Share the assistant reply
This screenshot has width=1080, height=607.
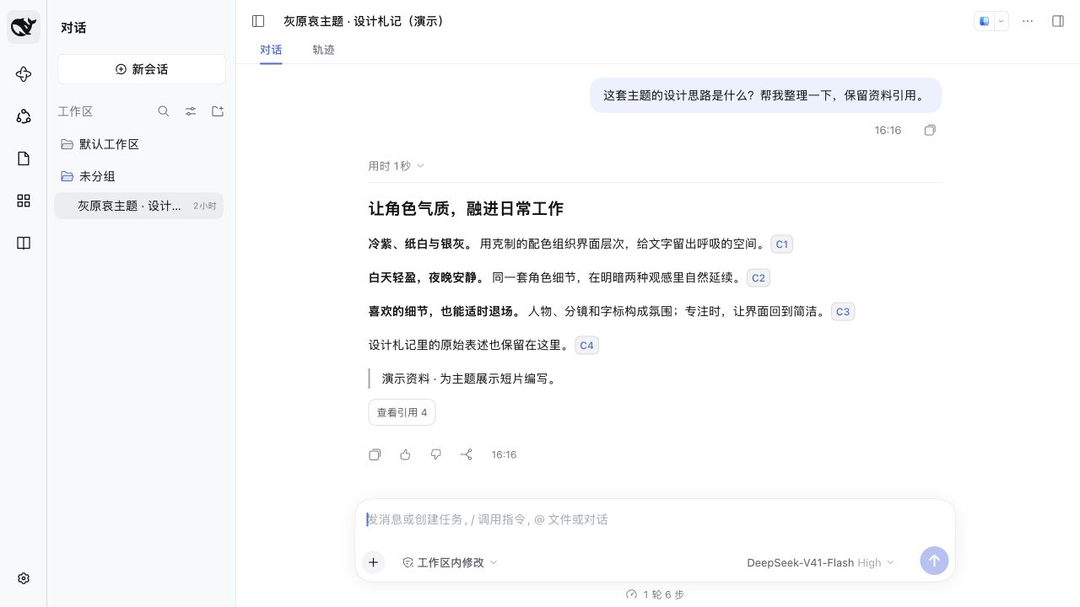coord(466,454)
